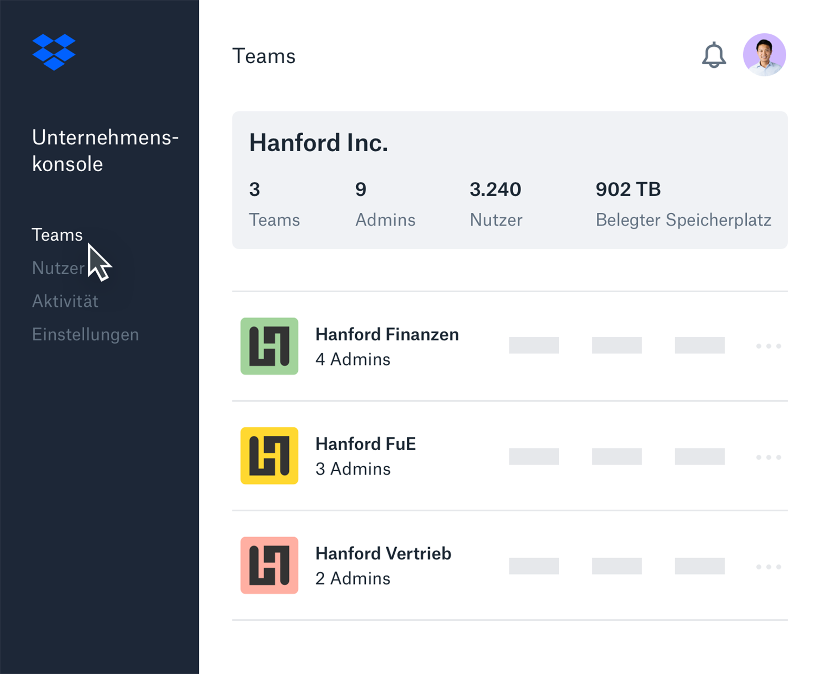Select Teams in the sidebar menu
Image resolution: width=821 pixels, height=674 pixels.
tap(57, 235)
